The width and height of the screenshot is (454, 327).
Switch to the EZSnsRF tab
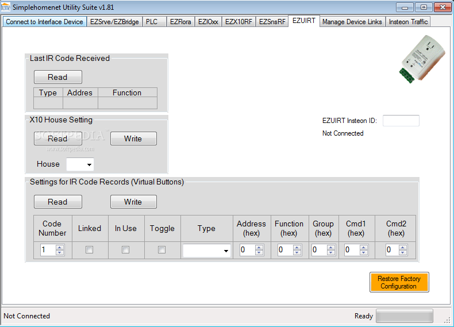[272, 22]
